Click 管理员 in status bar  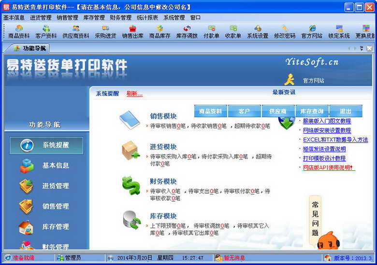(x=73, y=258)
